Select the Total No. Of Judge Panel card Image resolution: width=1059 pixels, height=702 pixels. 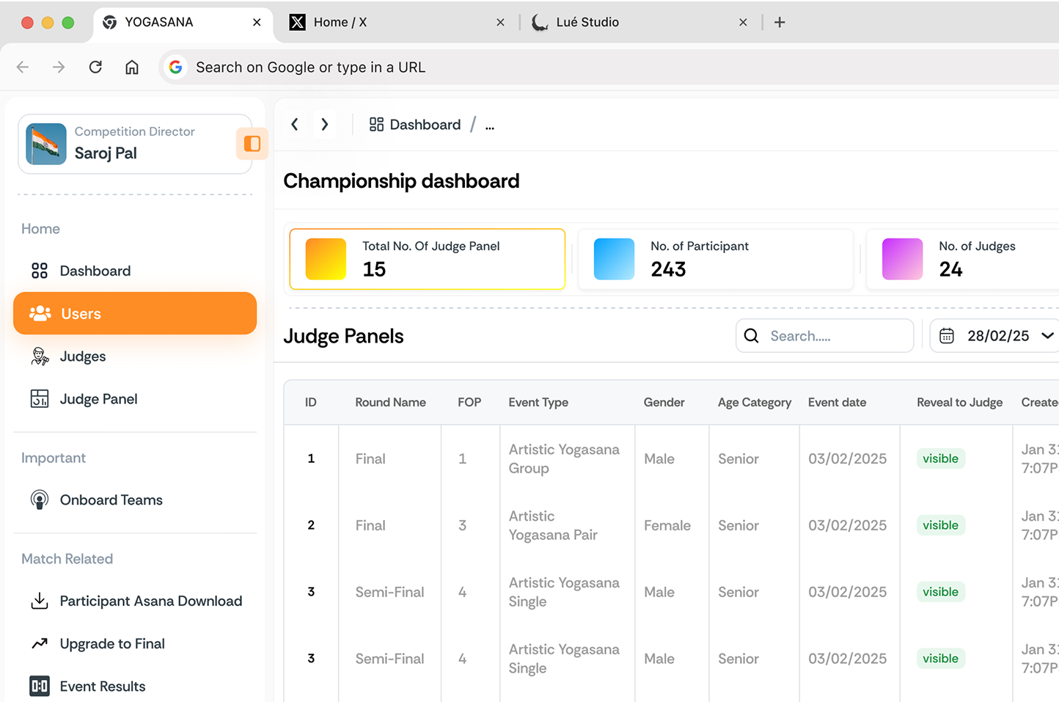pyautogui.click(x=427, y=259)
